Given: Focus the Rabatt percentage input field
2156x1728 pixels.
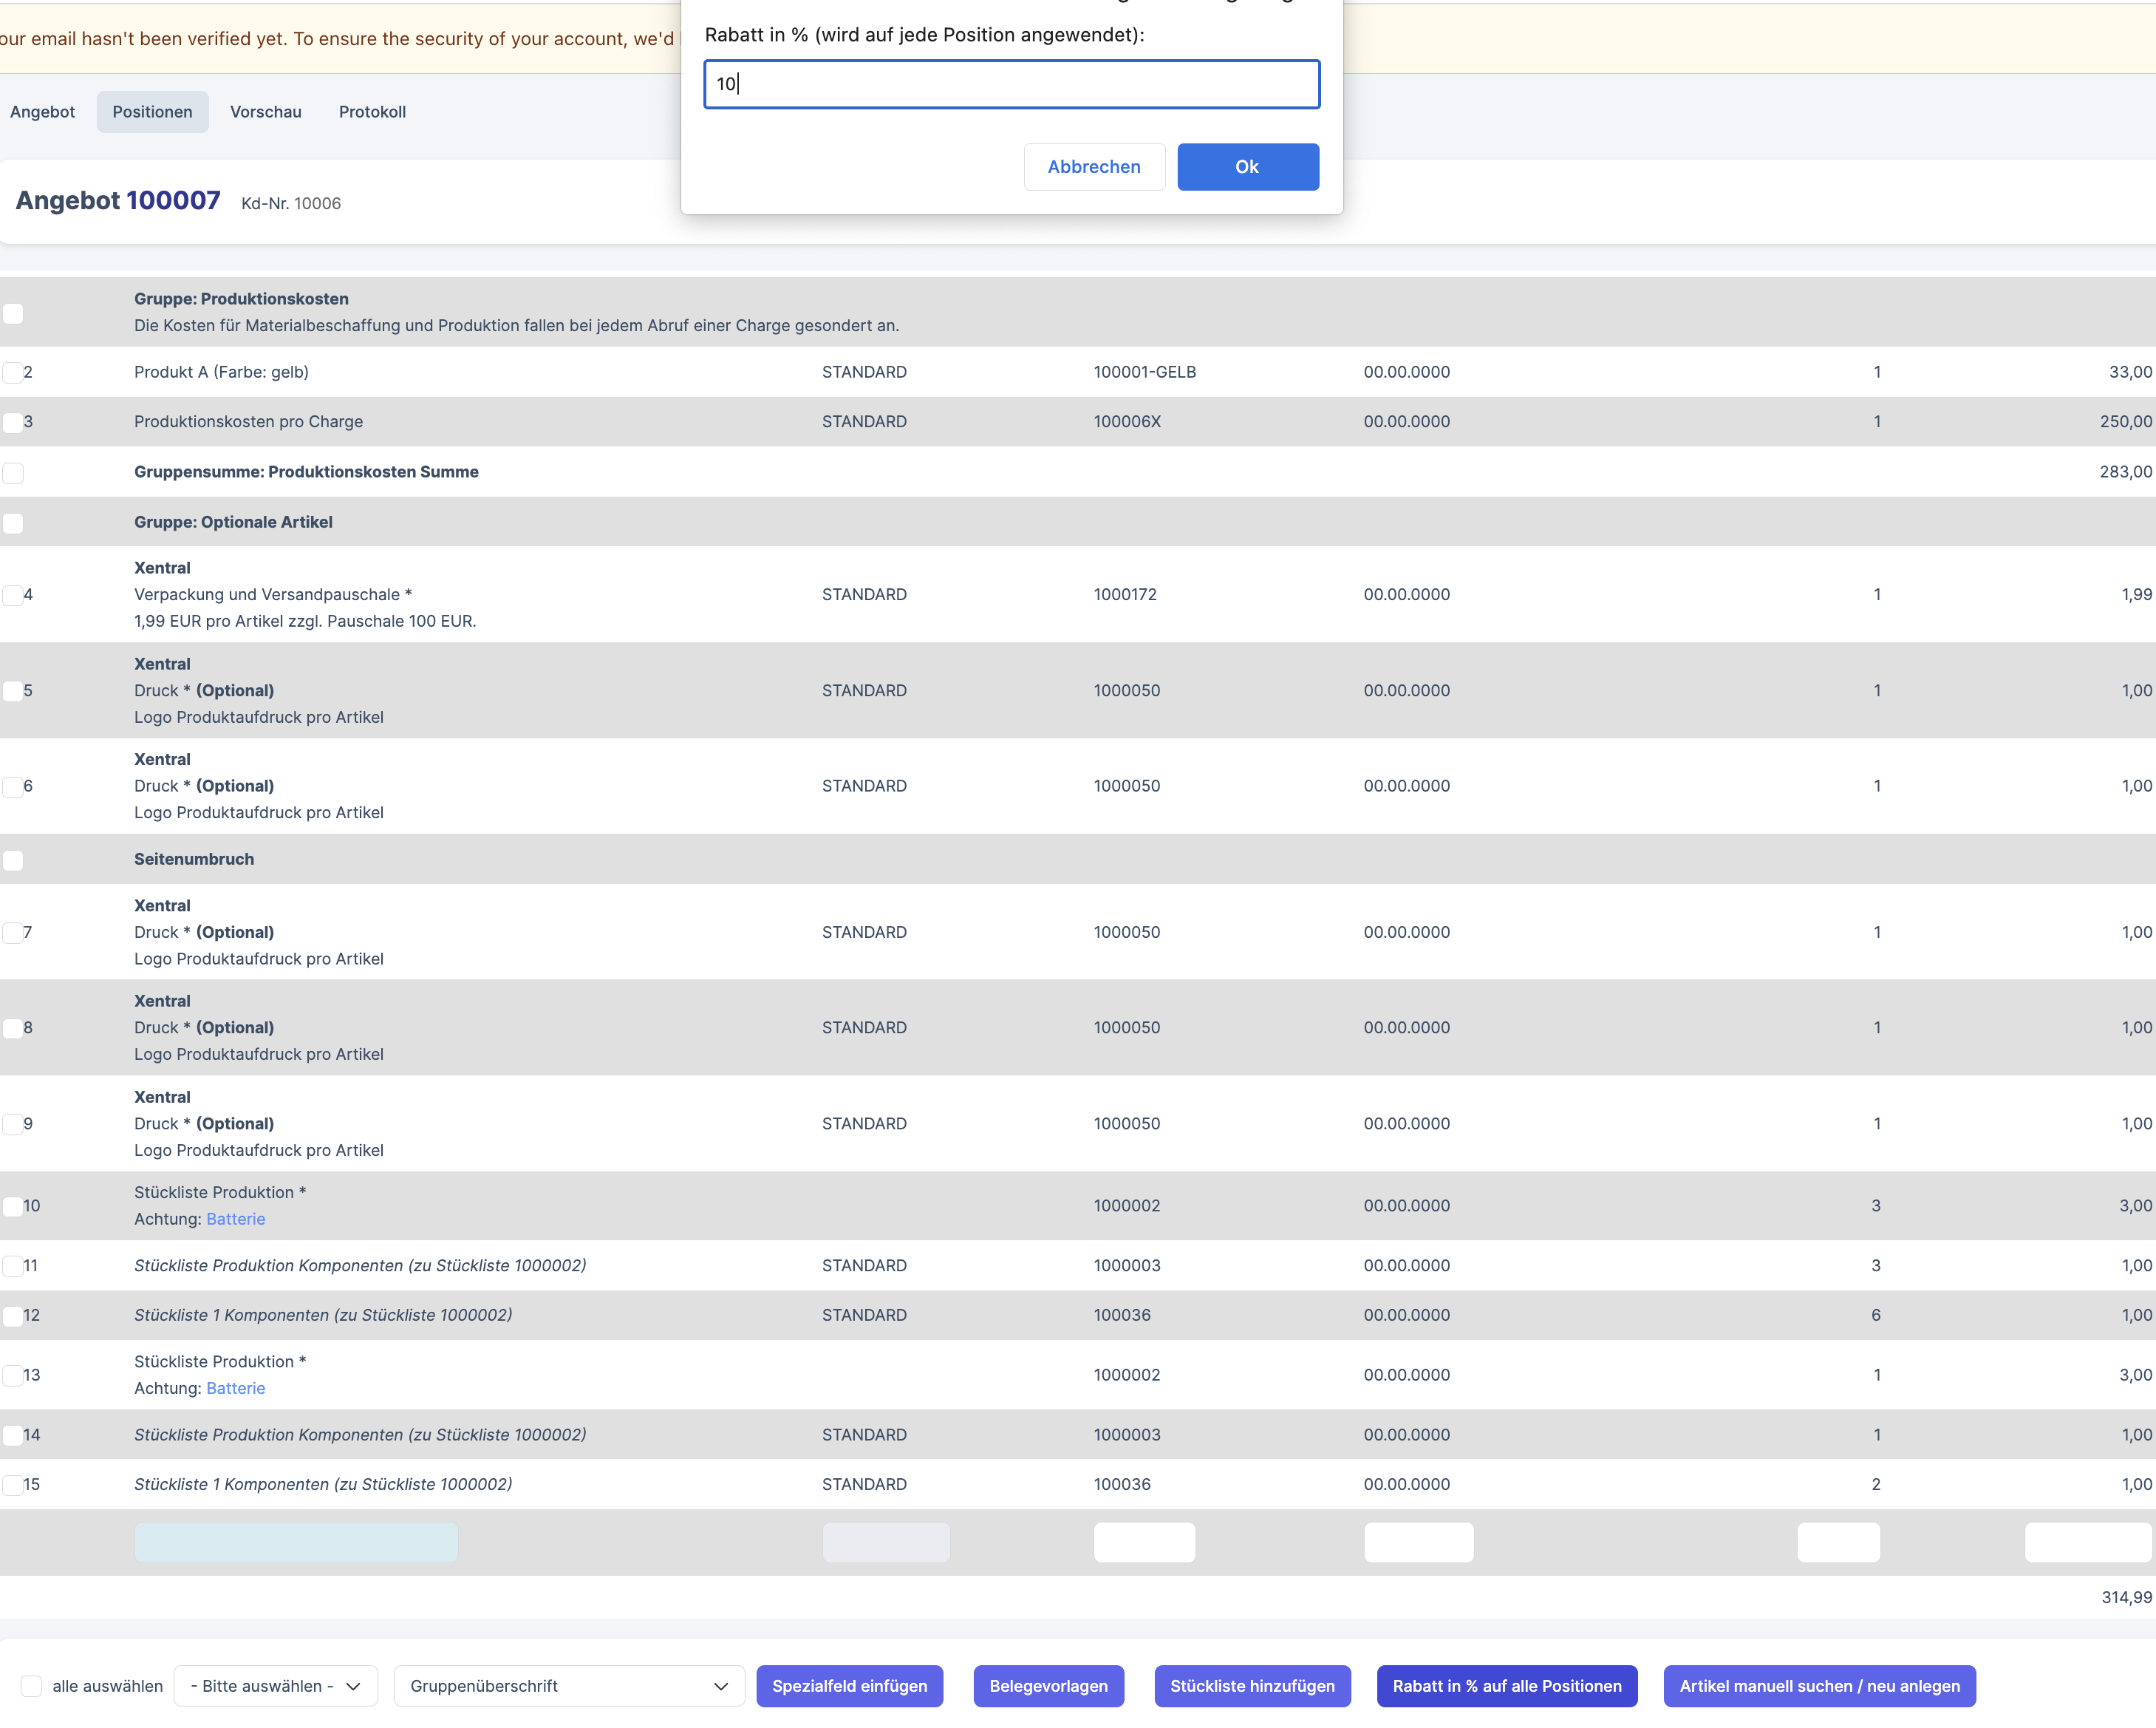Looking at the screenshot, I should 1011,84.
